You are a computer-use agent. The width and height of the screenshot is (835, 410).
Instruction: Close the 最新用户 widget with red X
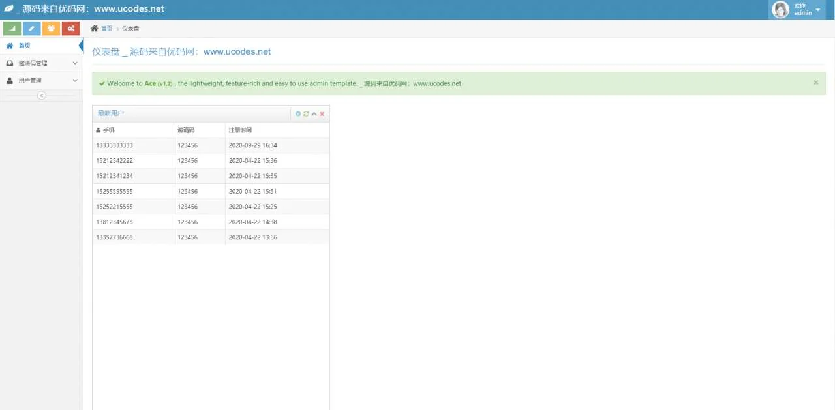pyautogui.click(x=322, y=114)
